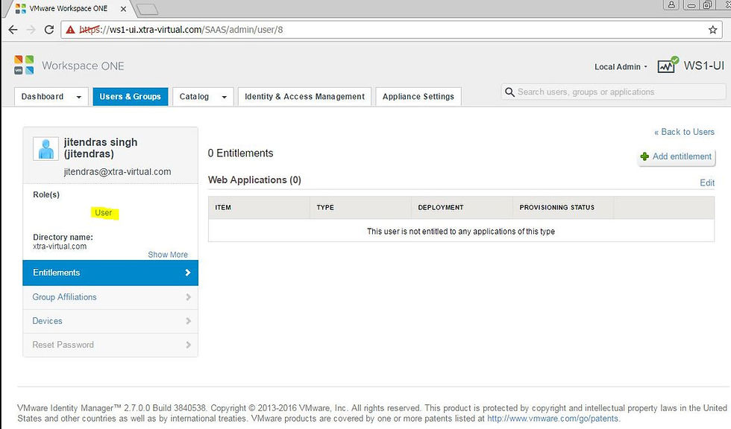Close the VMware Workspace ONE browser tab
Viewport: 731px width, 429px height.
(123, 9)
